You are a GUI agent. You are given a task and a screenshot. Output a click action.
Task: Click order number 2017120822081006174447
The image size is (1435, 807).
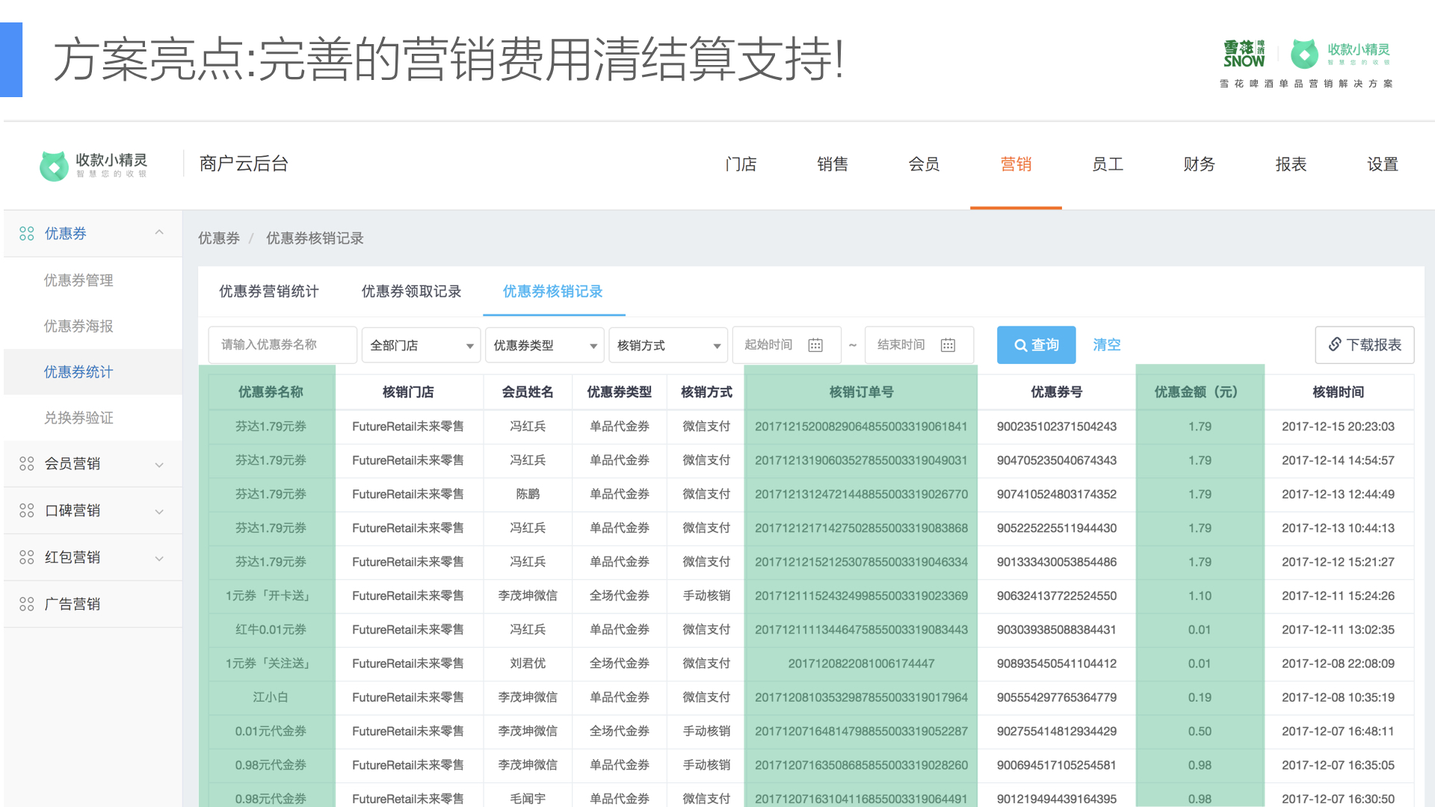(861, 664)
